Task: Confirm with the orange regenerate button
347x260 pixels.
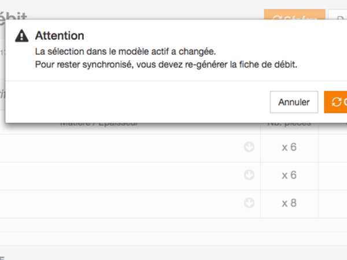Action: [337, 102]
